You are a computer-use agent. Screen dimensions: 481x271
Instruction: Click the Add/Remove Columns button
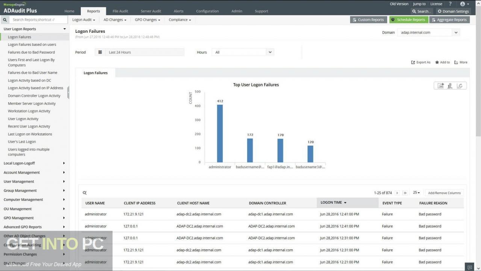coord(444,193)
